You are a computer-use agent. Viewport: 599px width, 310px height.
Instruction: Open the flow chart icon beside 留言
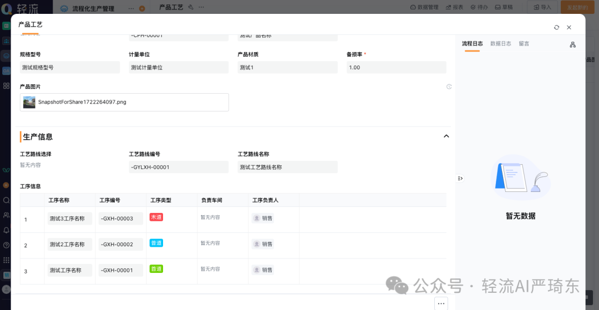(x=572, y=45)
